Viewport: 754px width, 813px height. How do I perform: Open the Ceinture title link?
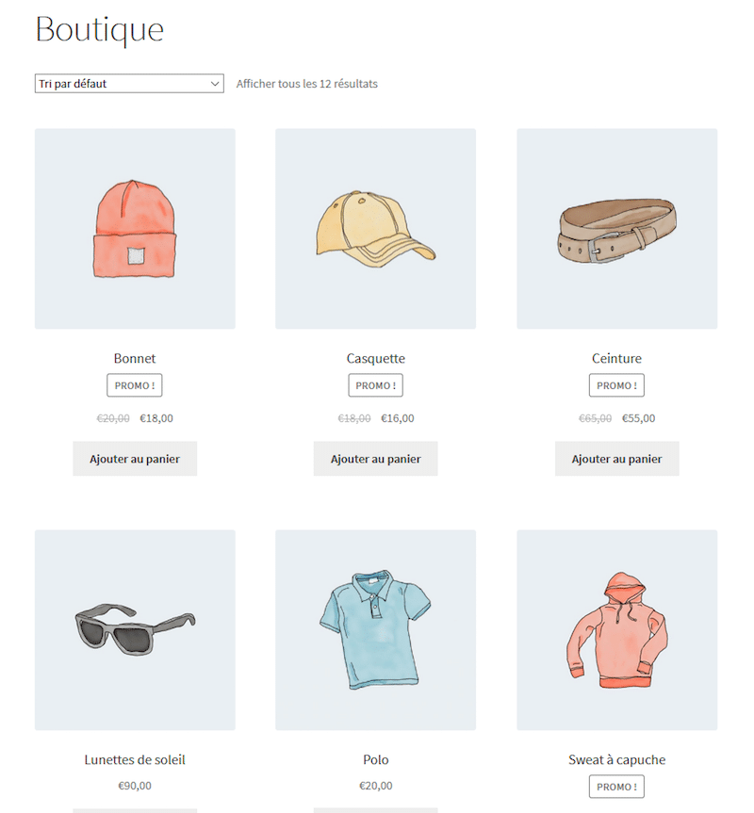617,358
